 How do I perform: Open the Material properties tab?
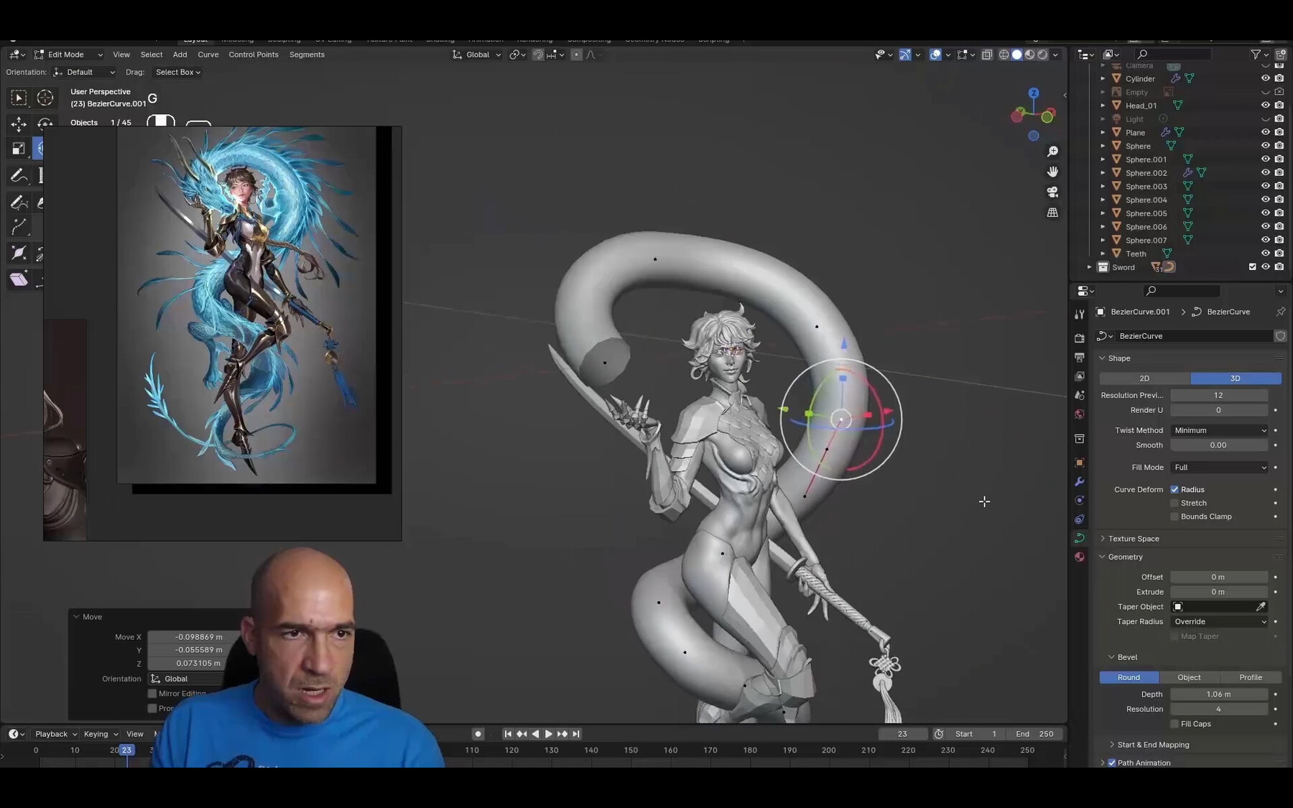1079,557
